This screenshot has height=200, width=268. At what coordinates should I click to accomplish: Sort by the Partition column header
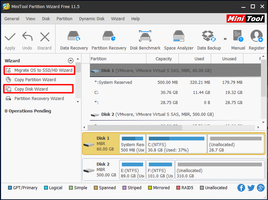pos(118,59)
